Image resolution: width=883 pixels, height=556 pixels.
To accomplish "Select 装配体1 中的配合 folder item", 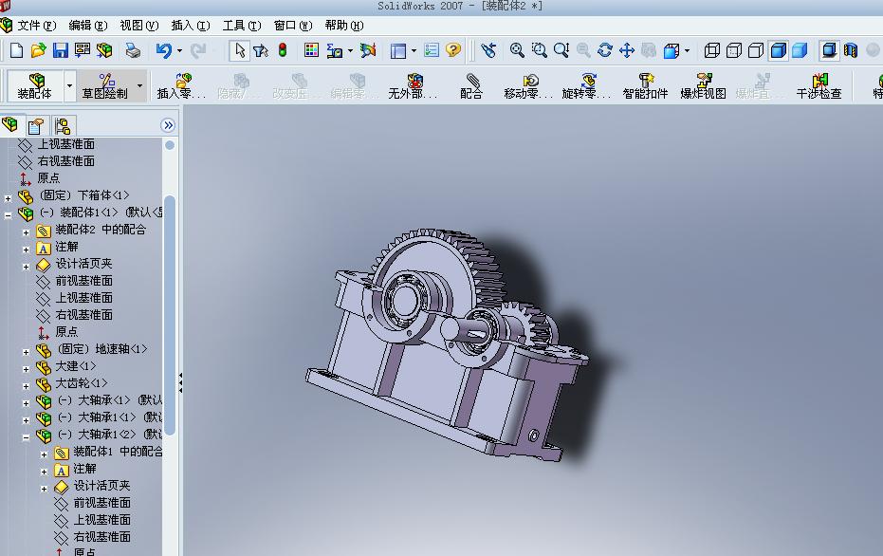I will [x=118, y=452].
